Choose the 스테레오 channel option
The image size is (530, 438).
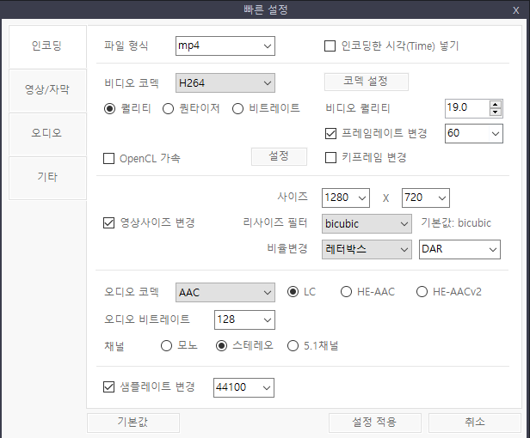pos(221,346)
